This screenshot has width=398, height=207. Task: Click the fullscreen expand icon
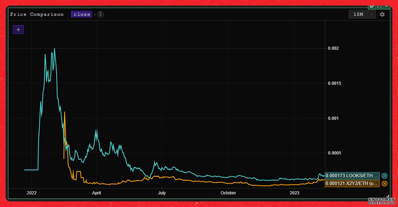coord(379,6)
